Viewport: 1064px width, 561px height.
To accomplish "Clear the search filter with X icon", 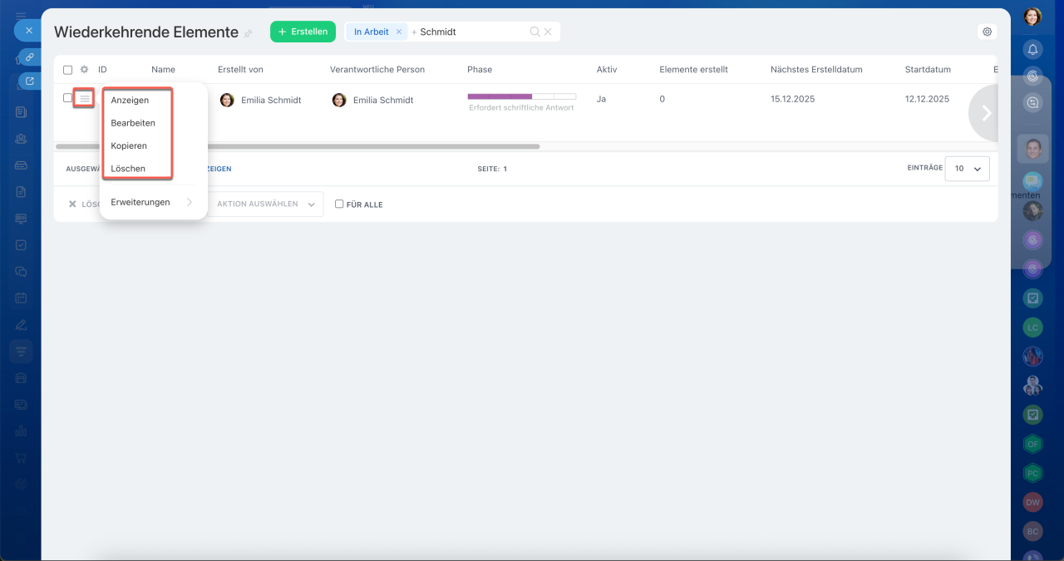I will 548,32.
